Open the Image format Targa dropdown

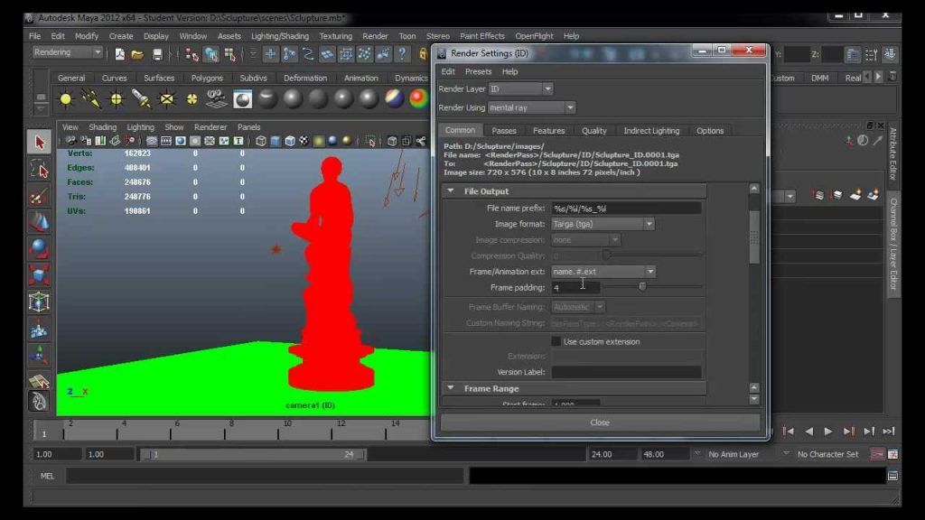[x=603, y=224]
